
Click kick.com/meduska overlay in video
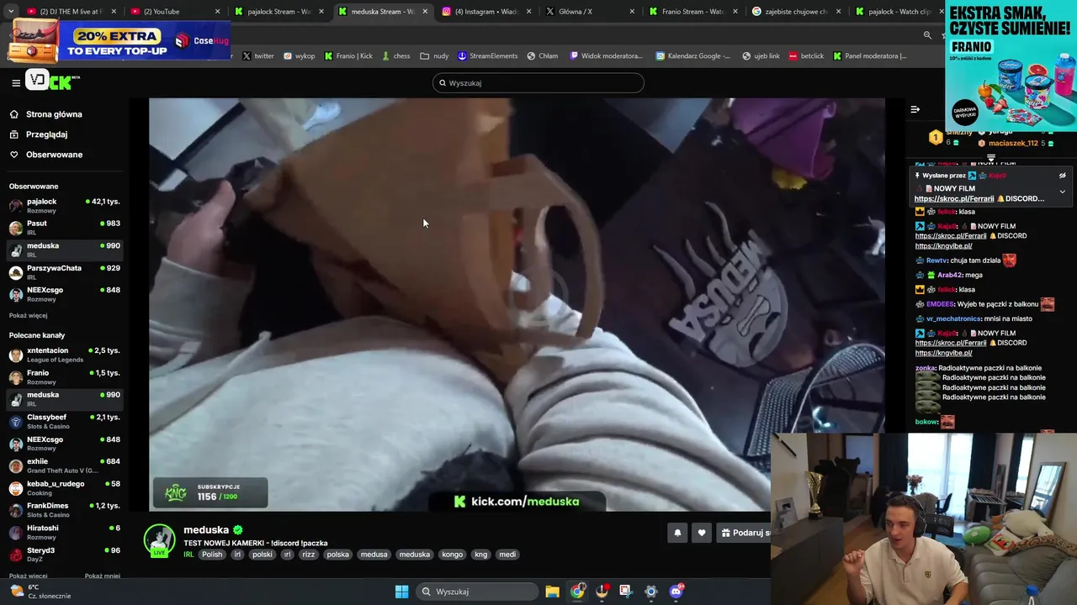tap(517, 502)
